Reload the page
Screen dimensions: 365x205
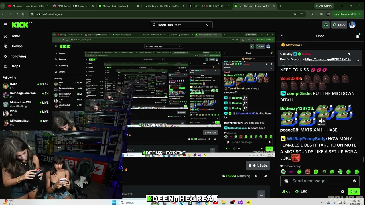pyautogui.click(x=17, y=14)
